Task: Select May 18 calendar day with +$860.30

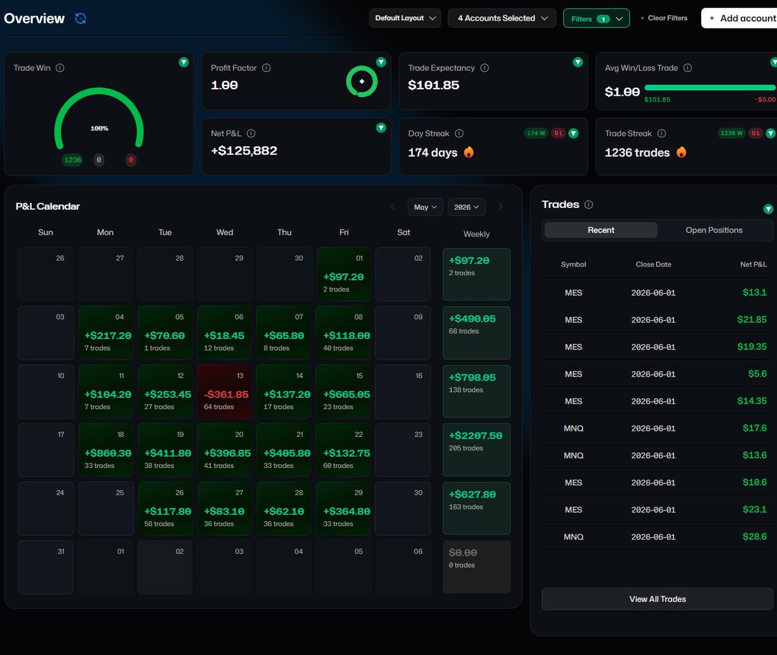Action: click(106, 450)
